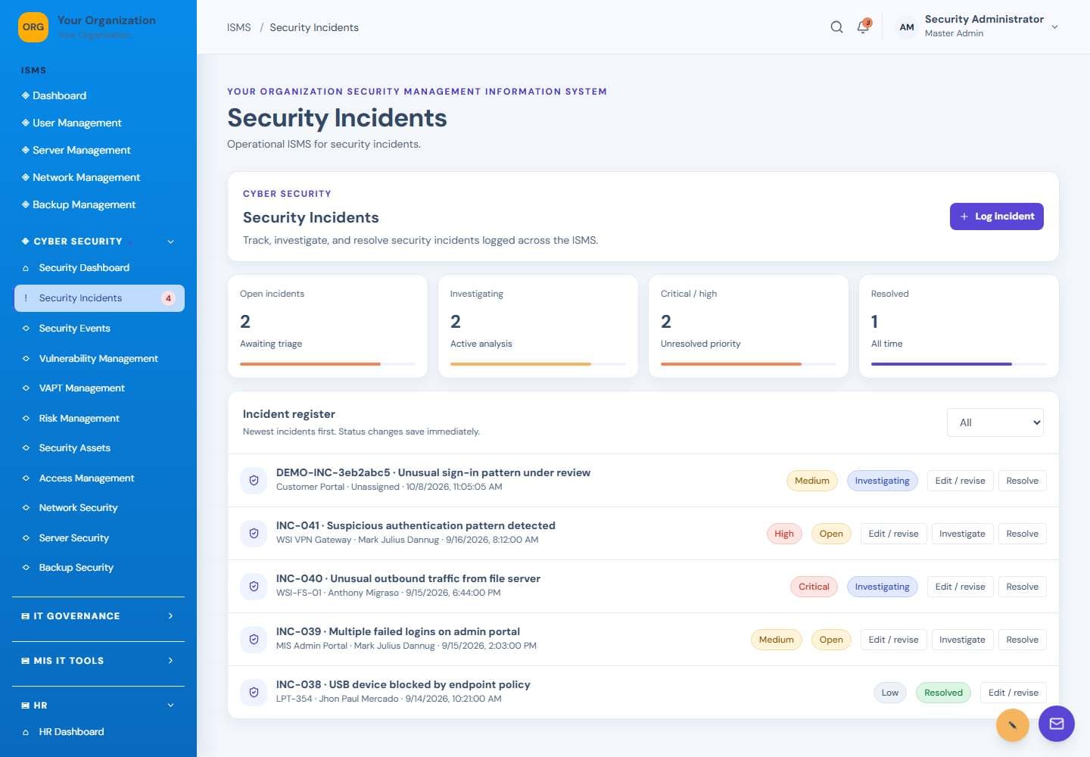Collapse the HR section chevron
The width and height of the screenshot is (1090, 757).
click(x=170, y=706)
